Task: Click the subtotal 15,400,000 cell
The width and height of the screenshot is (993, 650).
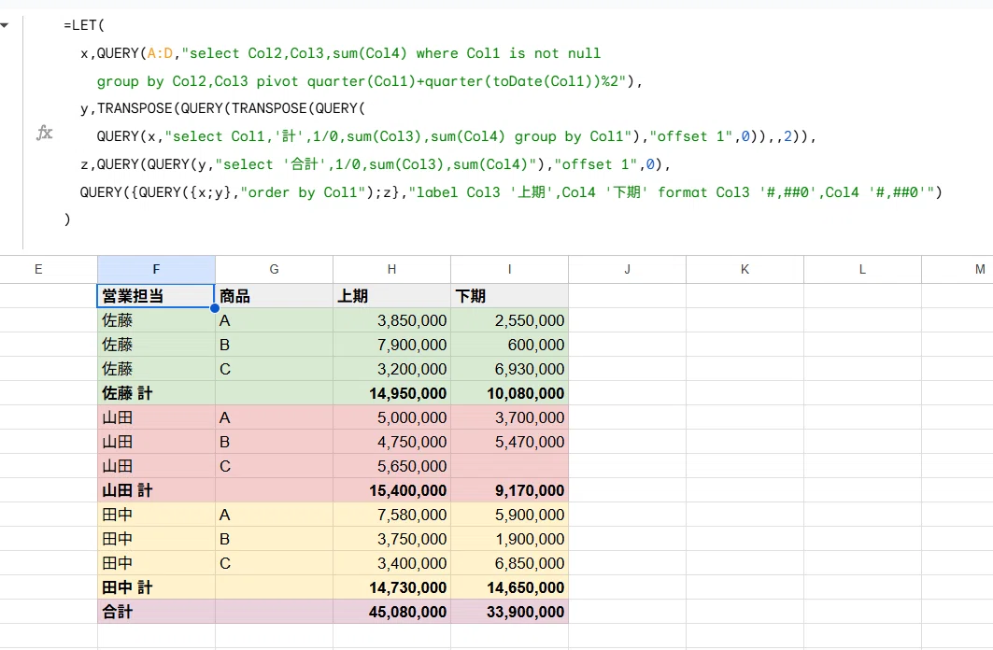Action: [x=392, y=490]
